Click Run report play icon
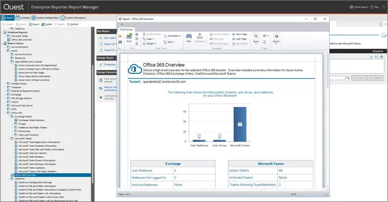This screenshot has height=202, width=388. tap(101, 38)
